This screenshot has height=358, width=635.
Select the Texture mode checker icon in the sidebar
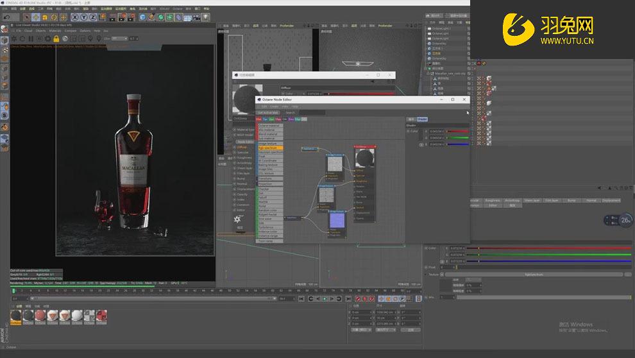pyautogui.click(x=4, y=50)
